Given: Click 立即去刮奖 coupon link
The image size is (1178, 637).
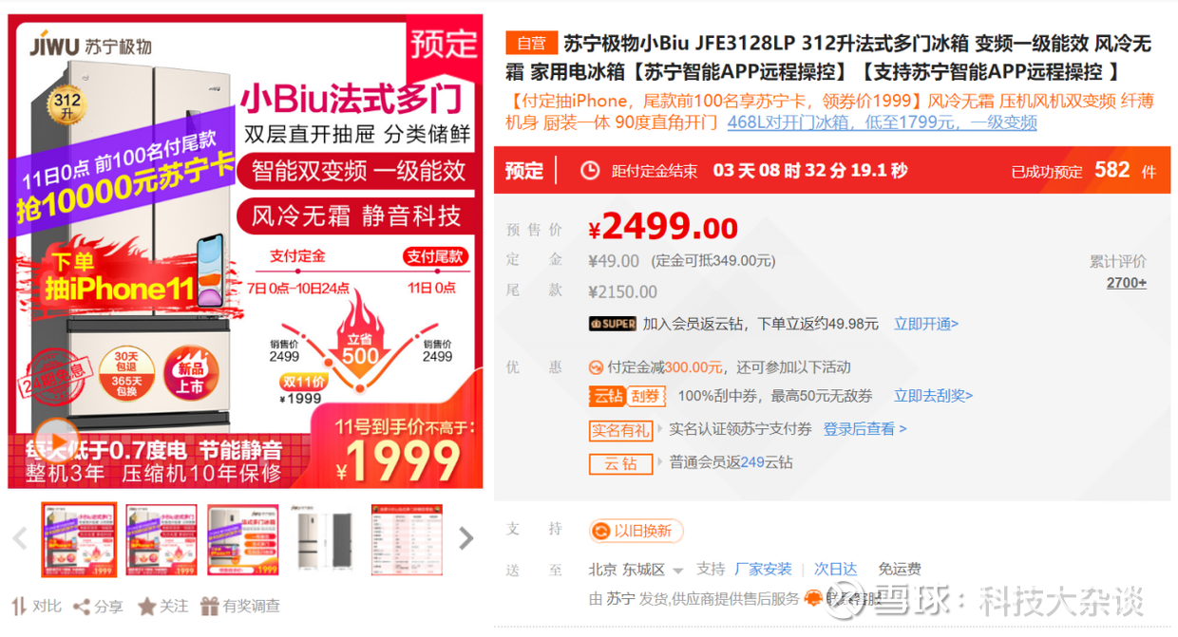Looking at the screenshot, I should click(933, 396).
